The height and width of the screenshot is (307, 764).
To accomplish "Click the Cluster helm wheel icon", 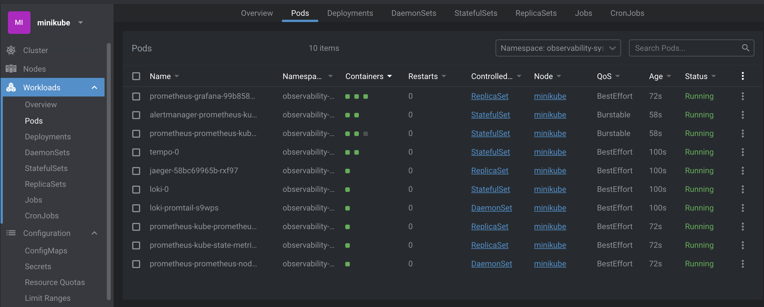I will (11, 50).
